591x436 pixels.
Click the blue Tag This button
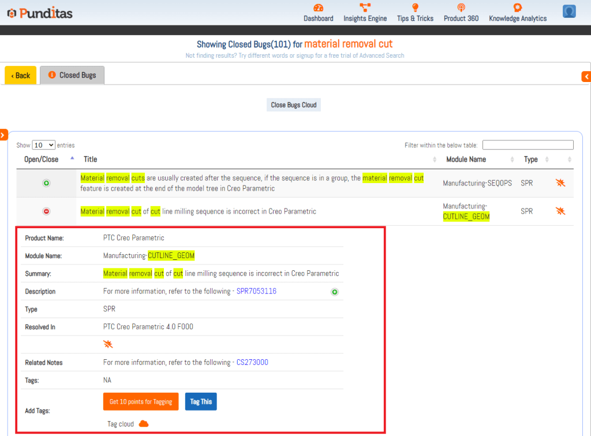click(201, 402)
